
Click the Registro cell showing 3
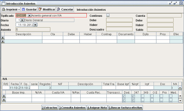pos(45,88)
